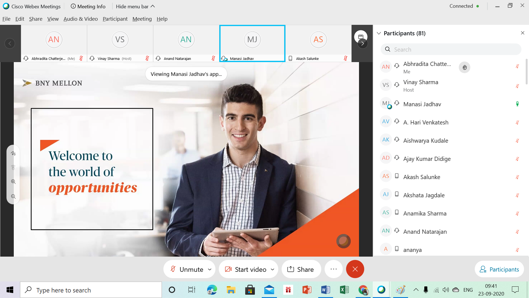Image resolution: width=529 pixels, height=298 pixels.
Task: Open Meeting Info
Action: pos(88,6)
